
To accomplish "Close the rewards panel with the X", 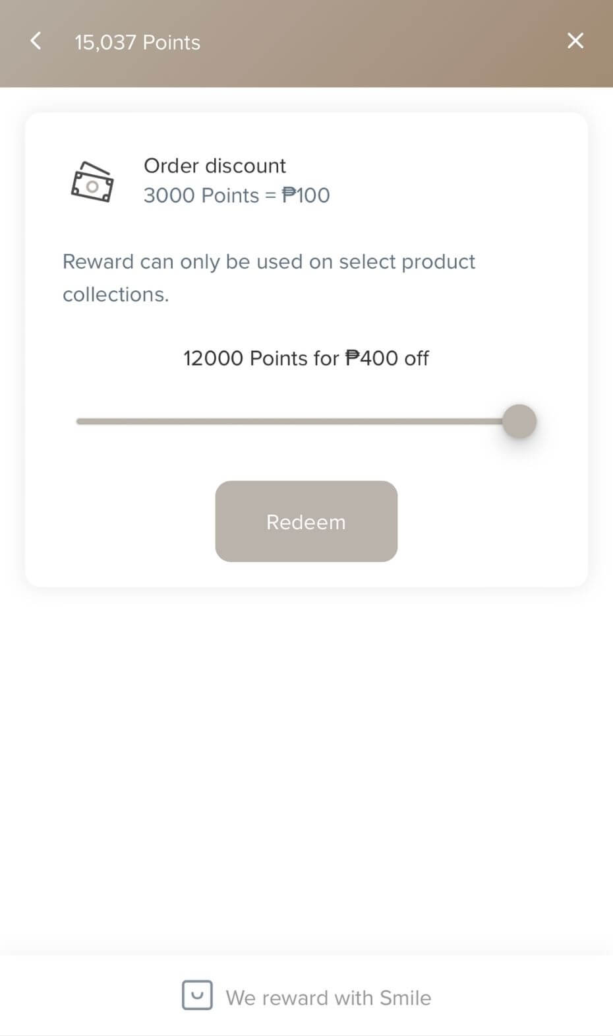I will pyautogui.click(x=575, y=41).
